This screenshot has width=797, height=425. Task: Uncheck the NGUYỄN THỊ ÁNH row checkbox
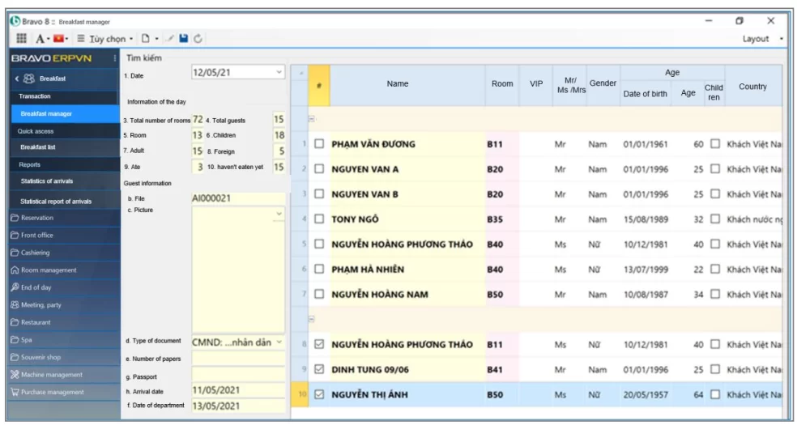[x=319, y=395]
